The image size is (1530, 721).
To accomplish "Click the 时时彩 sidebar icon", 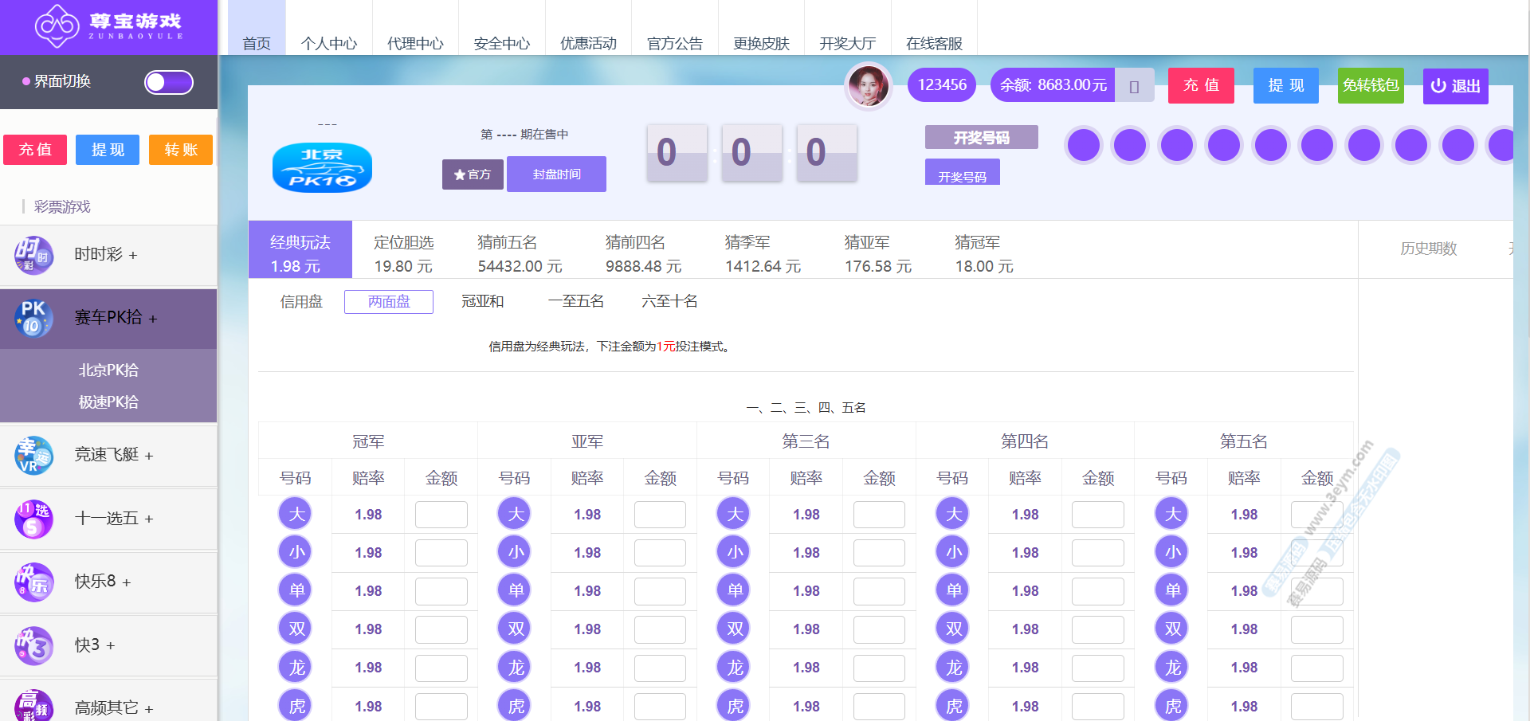I will tap(33, 255).
